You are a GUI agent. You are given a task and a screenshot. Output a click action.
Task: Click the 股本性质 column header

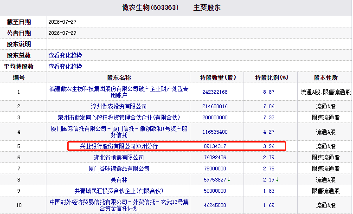coord(326,78)
